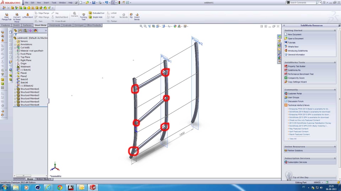The width and height of the screenshot is (341, 191).
Task: Click the feature tree filter field
Action: click(x=31, y=34)
